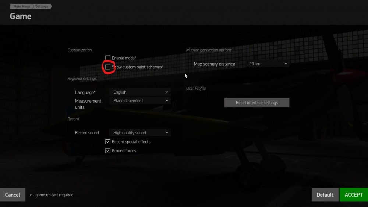The width and height of the screenshot is (368, 207).
Task: Open the Record sound quality dropdown
Action: [140, 132]
